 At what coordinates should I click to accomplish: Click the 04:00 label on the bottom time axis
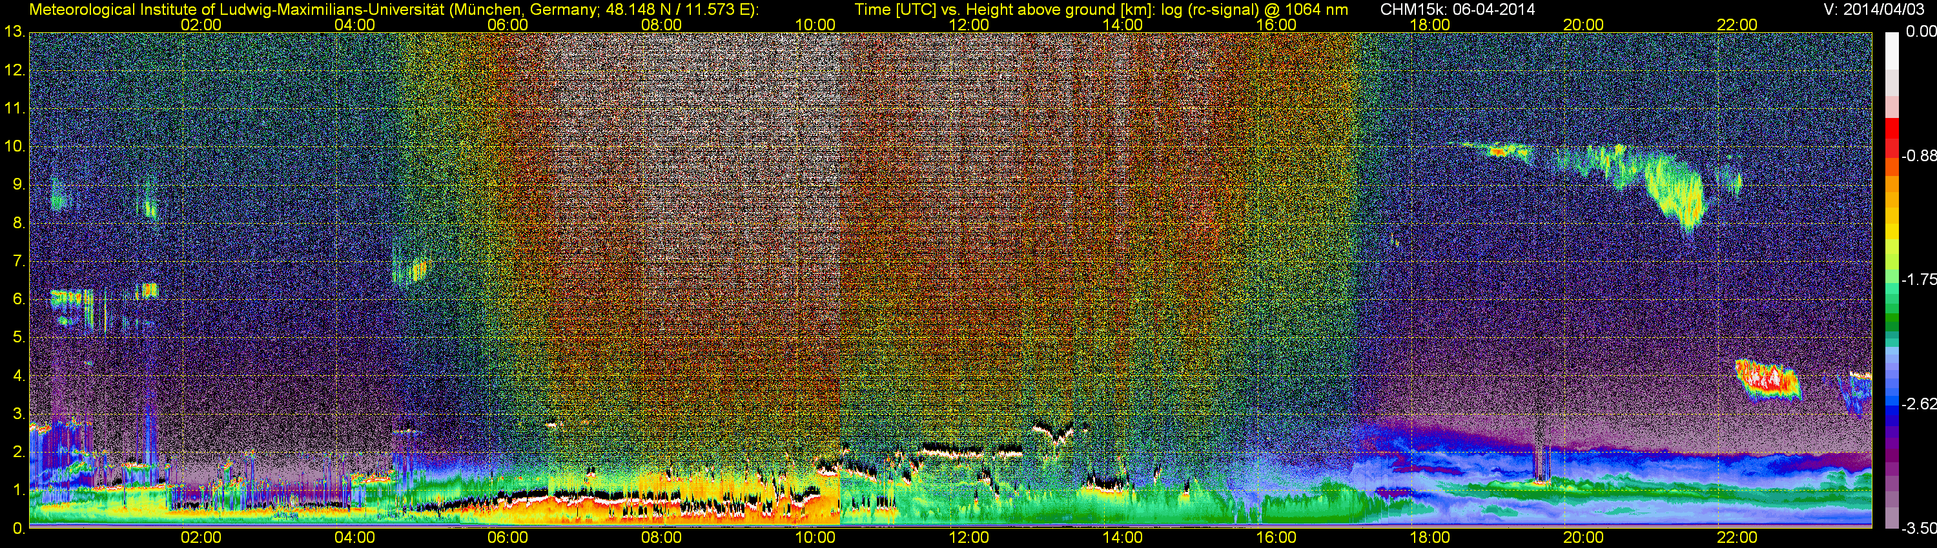[354, 538]
